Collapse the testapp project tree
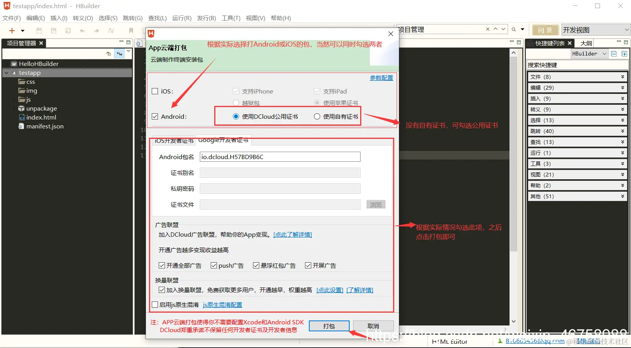This screenshot has height=348, width=631. (x=6, y=73)
